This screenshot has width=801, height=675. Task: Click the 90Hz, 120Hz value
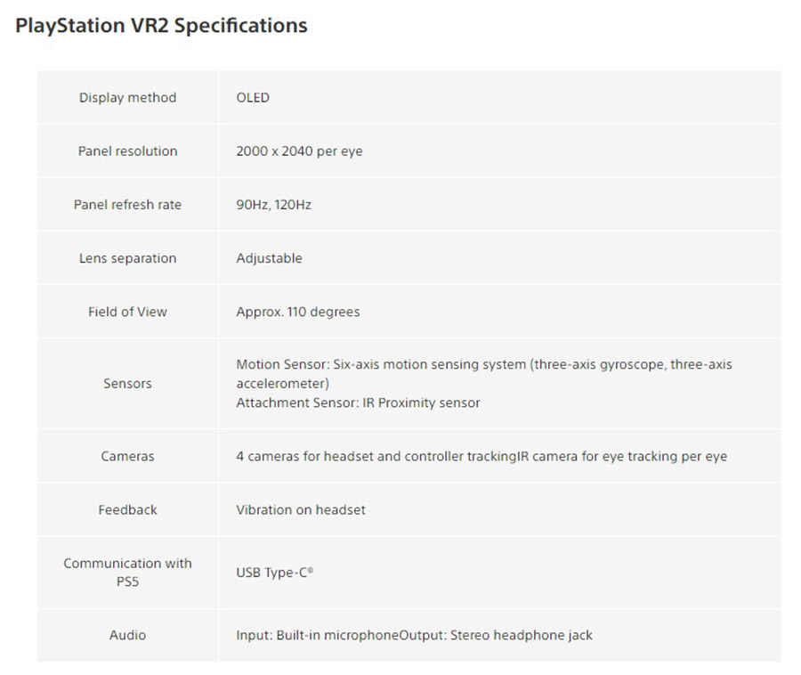pos(273,205)
